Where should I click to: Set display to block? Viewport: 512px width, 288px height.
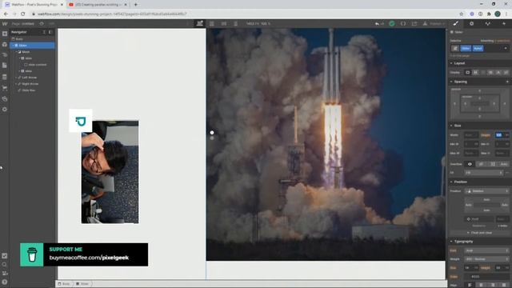coord(467,73)
